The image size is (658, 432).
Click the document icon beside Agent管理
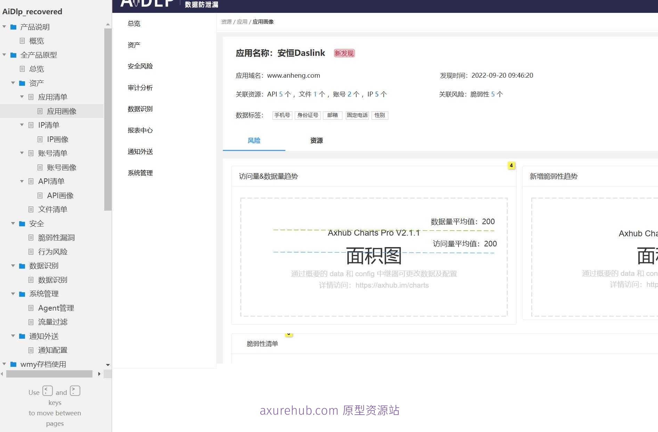coord(31,308)
